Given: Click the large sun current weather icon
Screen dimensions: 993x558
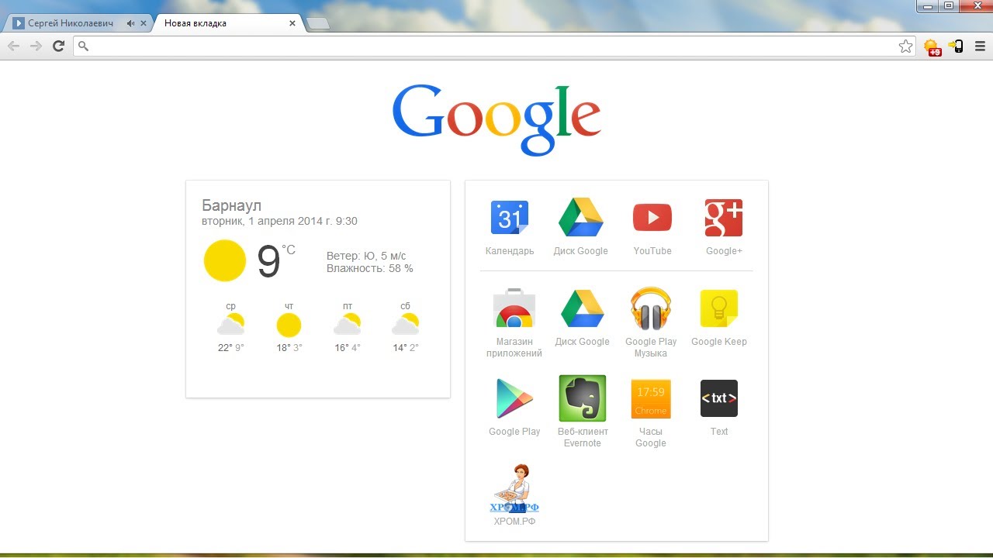Looking at the screenshot, I should point(225,260).
